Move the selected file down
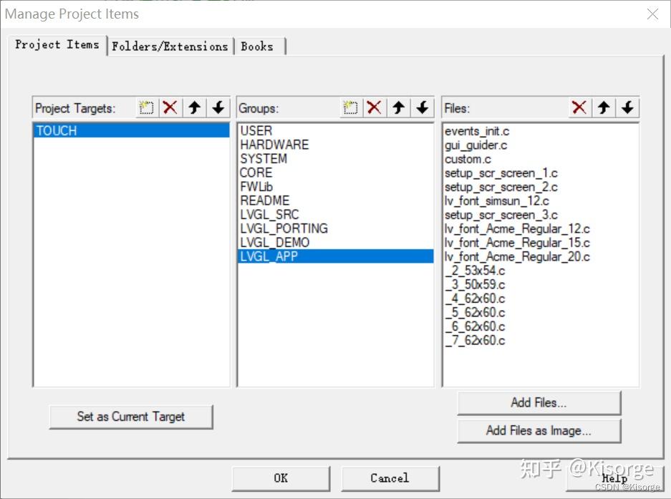671x499 pixels. click(628, 107)
